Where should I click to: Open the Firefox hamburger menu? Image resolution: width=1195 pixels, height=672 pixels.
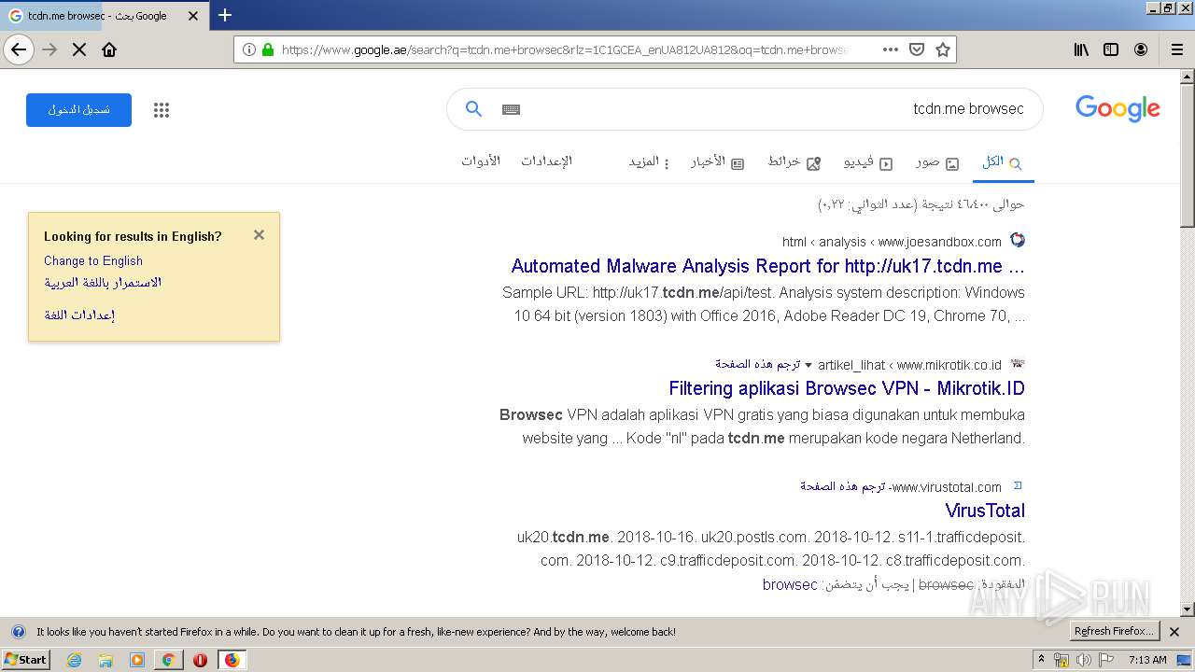[1176, 49]
